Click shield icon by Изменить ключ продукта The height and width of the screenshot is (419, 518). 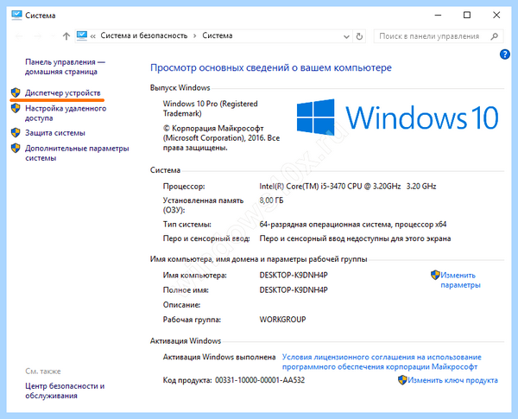pos(402,380)
